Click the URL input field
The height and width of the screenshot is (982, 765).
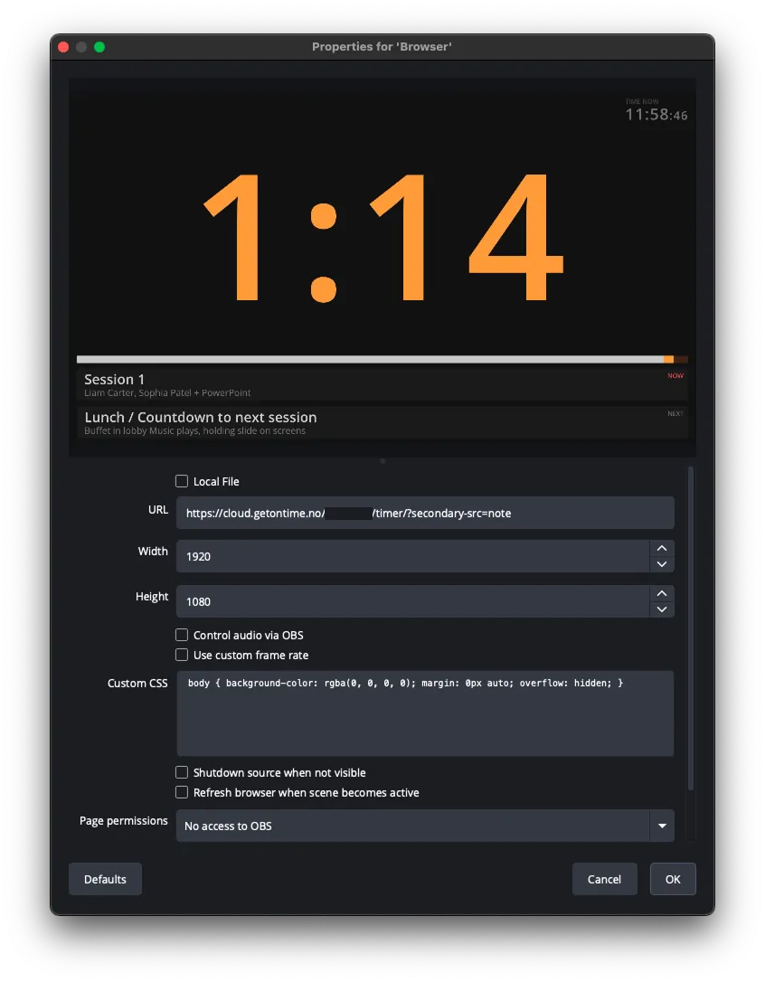coord(425,513)
